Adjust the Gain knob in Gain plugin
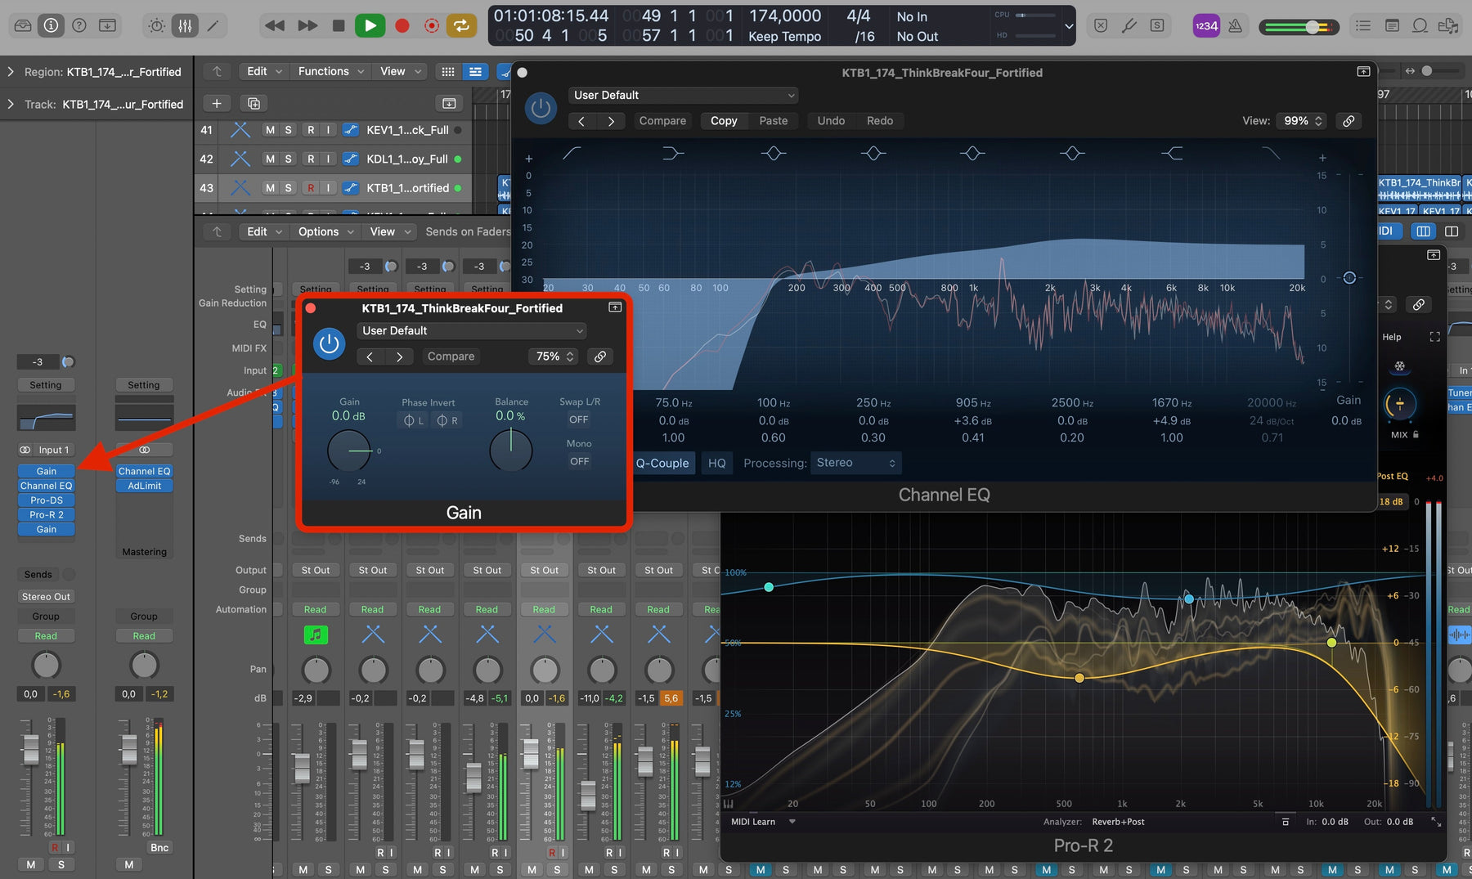Screen dimensions: 1472x879 click(x=349, y=451)
